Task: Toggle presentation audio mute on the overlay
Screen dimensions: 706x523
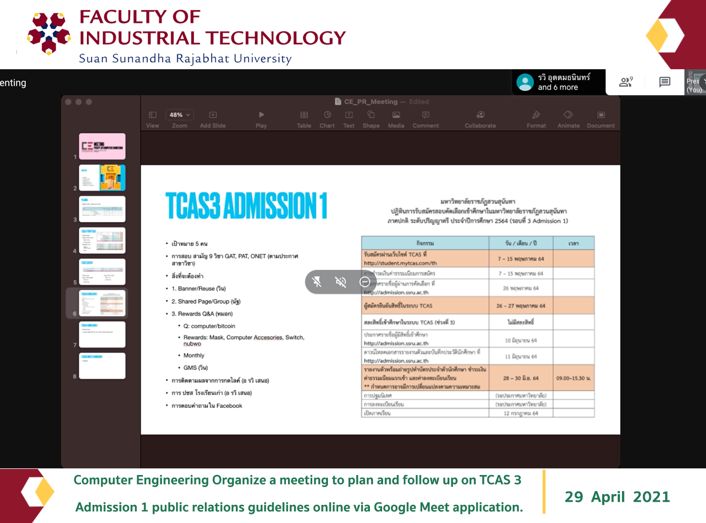Action: pos(341,282)
